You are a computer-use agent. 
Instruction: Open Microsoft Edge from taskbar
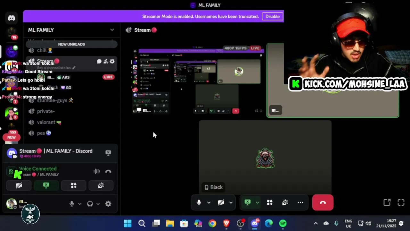[268, 223]
